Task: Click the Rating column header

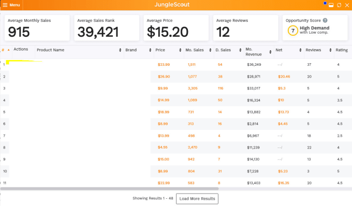Action: 342,50
